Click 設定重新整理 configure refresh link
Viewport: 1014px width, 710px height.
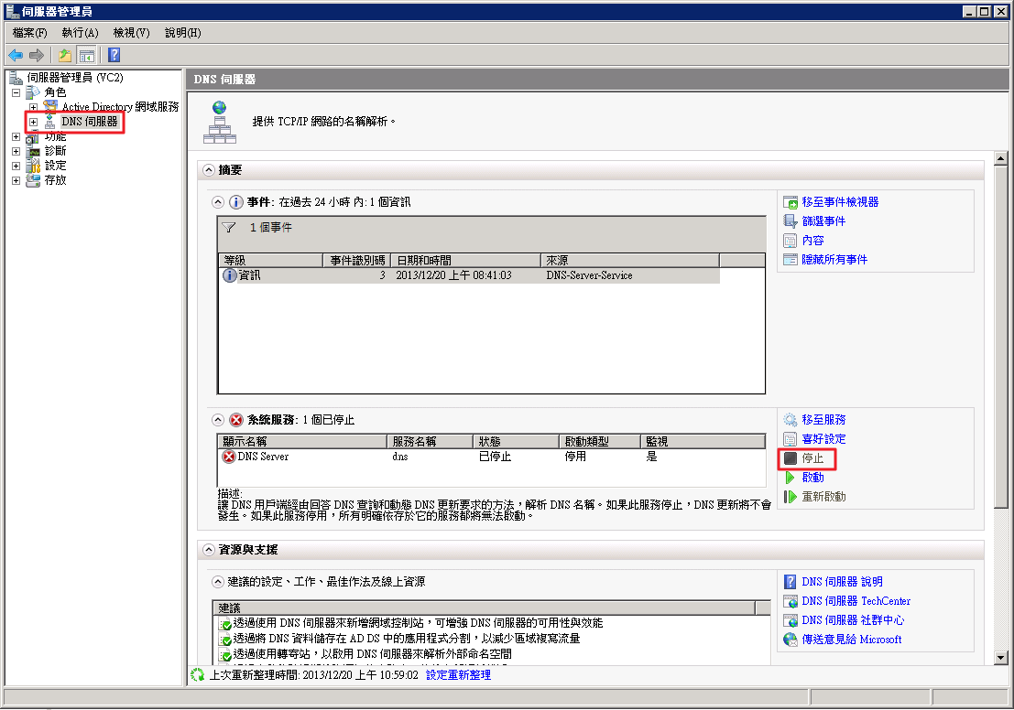[458, 675]
